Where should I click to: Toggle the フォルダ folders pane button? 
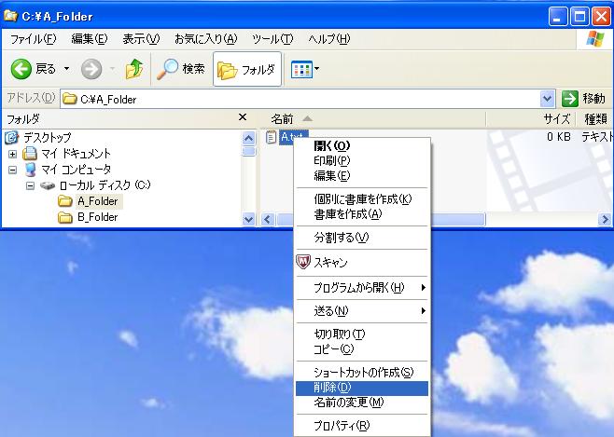pos(247,69)
